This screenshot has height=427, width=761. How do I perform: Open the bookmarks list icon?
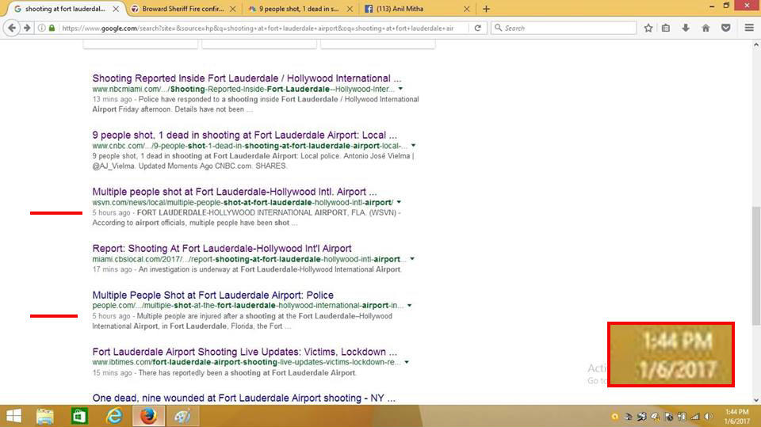(x=666, y=29)
